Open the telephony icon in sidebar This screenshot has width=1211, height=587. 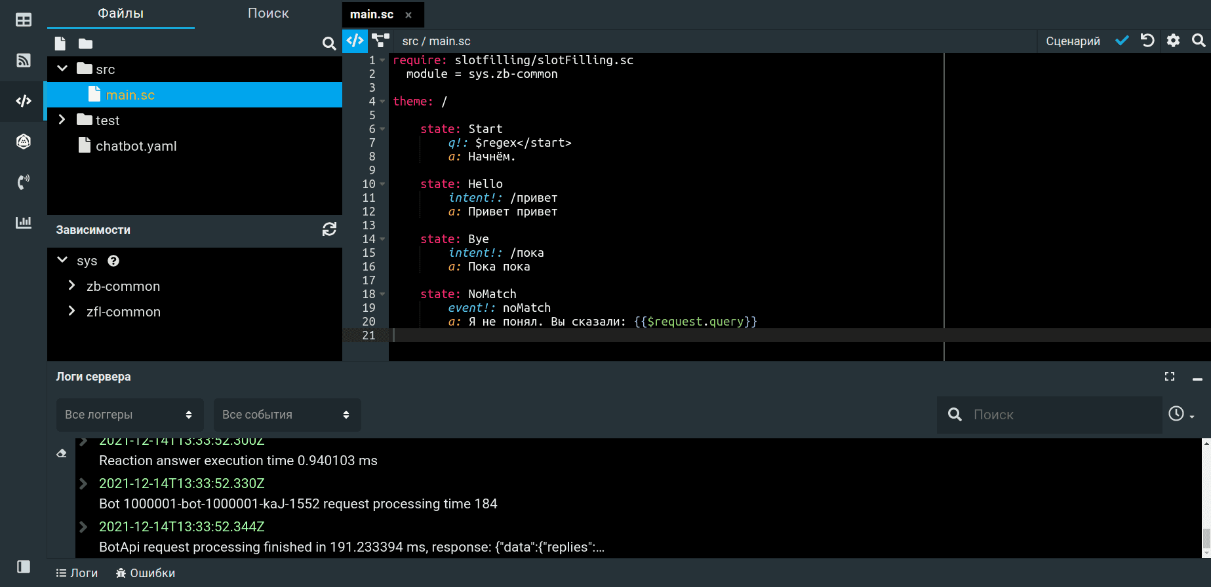(x=24, y=182)
